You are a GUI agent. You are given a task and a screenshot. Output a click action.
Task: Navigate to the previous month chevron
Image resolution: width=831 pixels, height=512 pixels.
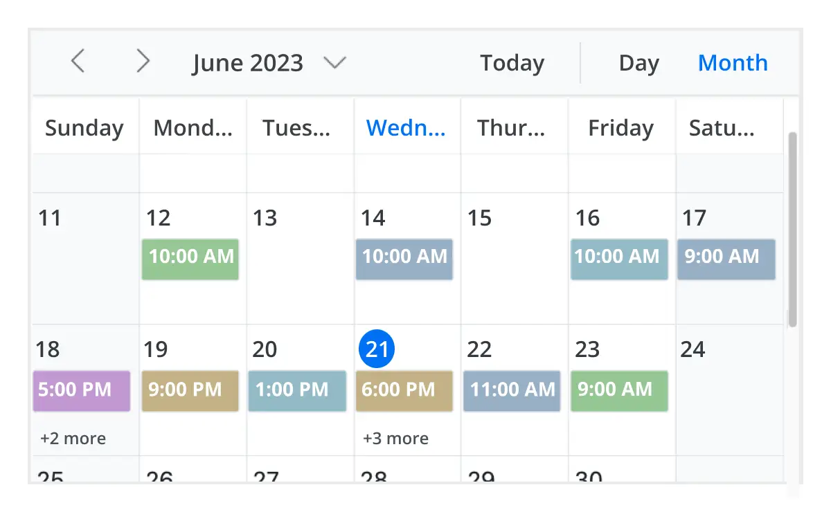(x=78, y=61)
